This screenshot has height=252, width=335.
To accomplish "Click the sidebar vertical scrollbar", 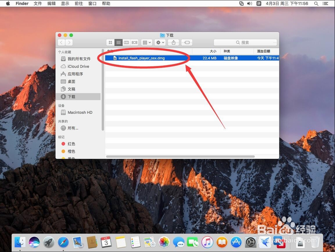I will click(x=103, y=90).
